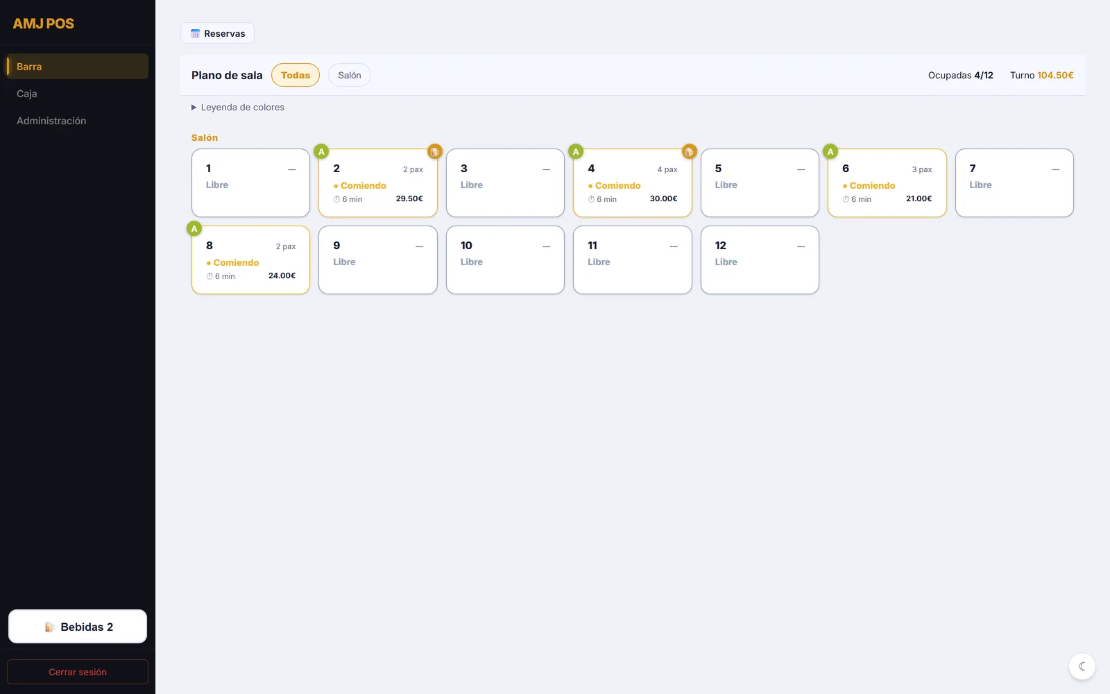The height and width of the screenshot is (694, 1110).
Task: Click the green A badge on table 2
Action: [x=321, y=151]
